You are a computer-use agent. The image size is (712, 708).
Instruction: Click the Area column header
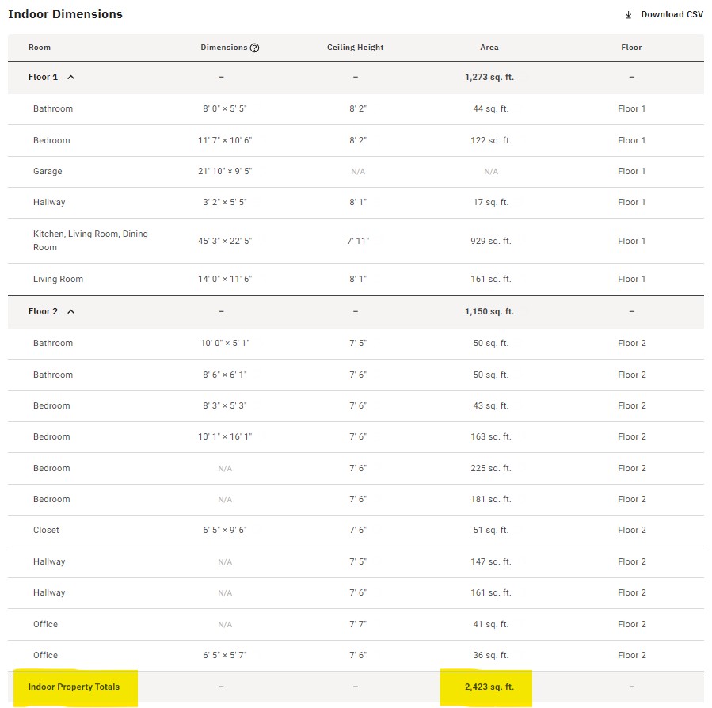pos(489,48)
